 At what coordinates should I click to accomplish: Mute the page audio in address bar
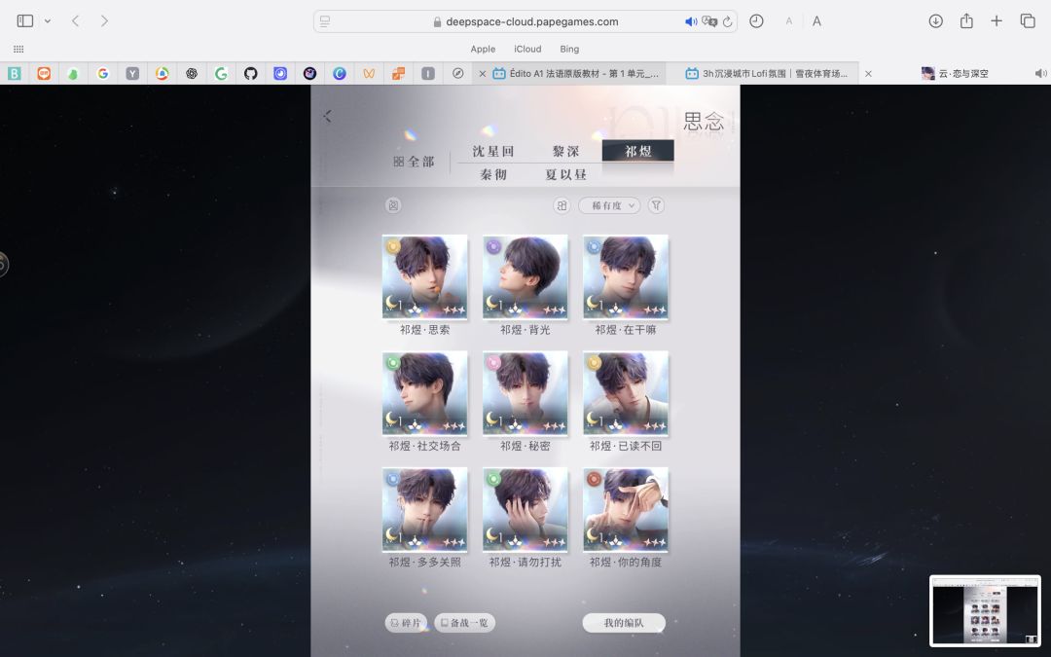click(690, 21)
